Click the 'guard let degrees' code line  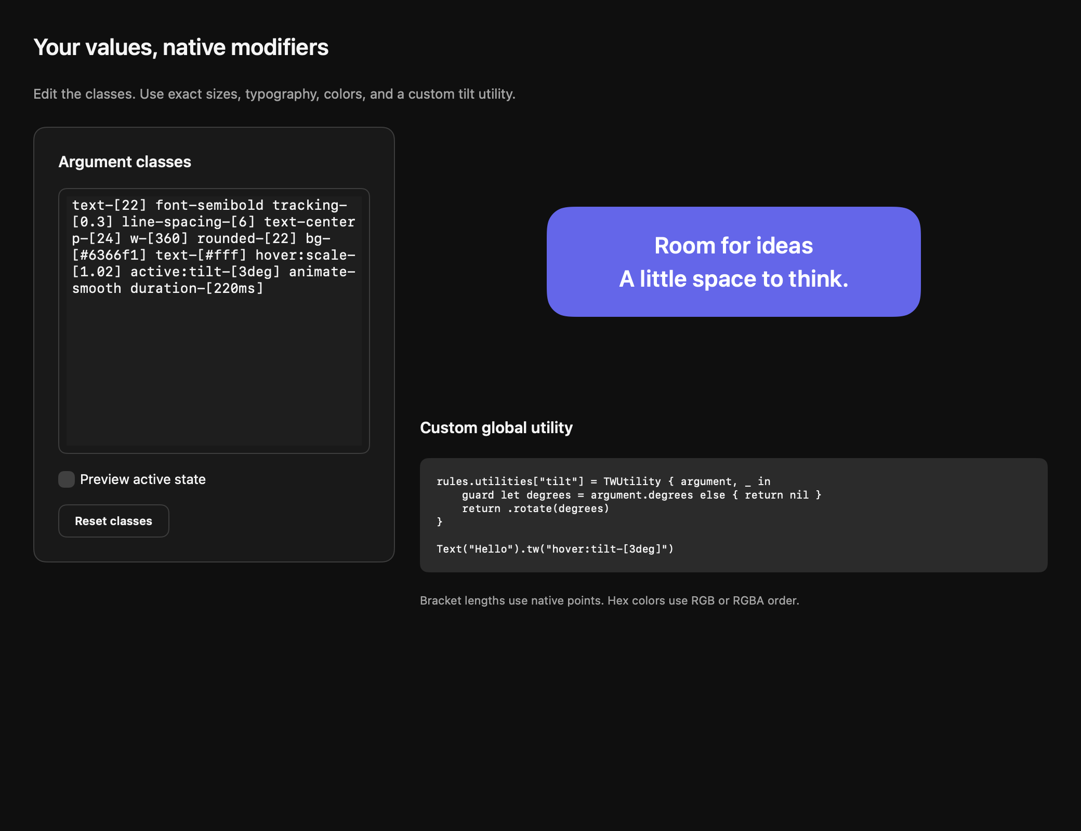(x=641, y=495)
